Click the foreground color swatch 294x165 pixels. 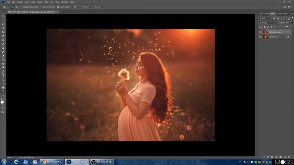pos(2,102)
